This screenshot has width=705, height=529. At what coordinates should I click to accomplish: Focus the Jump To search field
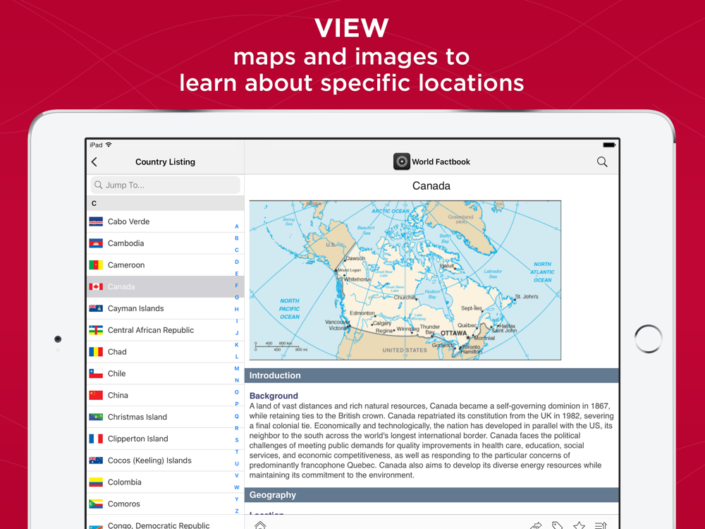[166, 185]
